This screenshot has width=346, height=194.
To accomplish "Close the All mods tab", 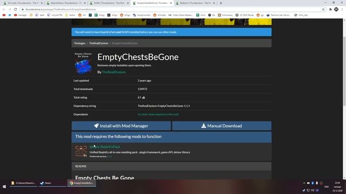I will (42, 3).
